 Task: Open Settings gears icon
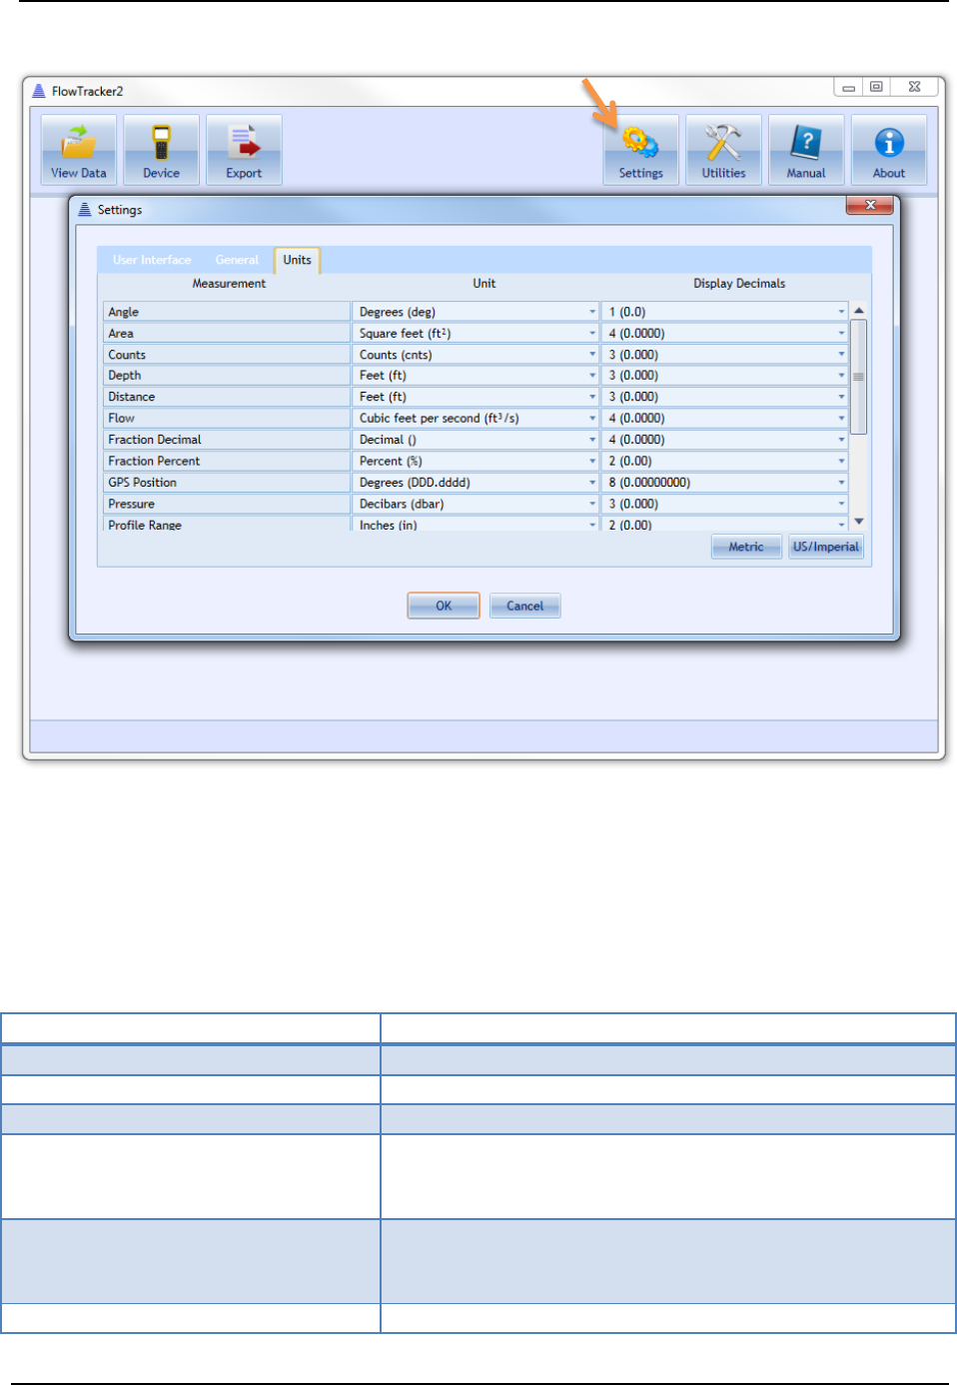(x=640, y=150)
